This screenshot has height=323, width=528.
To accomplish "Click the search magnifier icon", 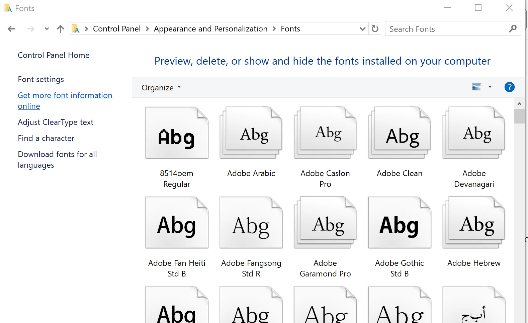I will click(513, 29).
